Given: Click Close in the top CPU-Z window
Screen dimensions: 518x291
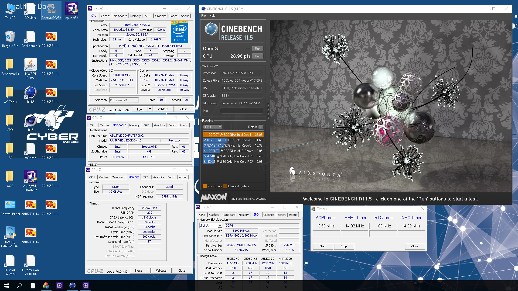Looking at the screenshot, I should [x=184, y=109].
